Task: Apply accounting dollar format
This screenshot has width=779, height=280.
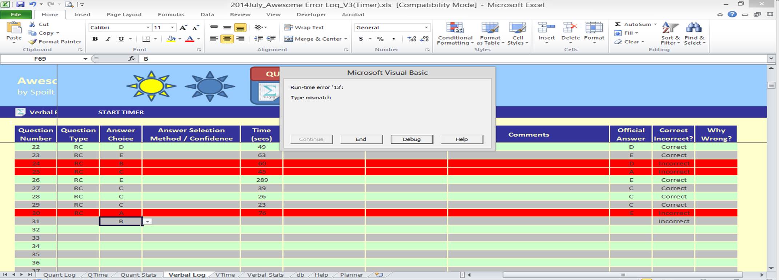Action: pos(361,39)
